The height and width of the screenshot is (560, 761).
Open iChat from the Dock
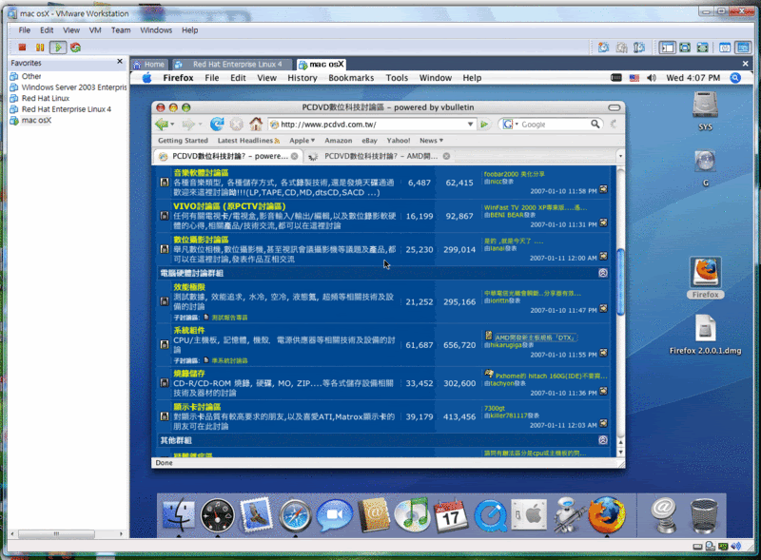point(335,514)
